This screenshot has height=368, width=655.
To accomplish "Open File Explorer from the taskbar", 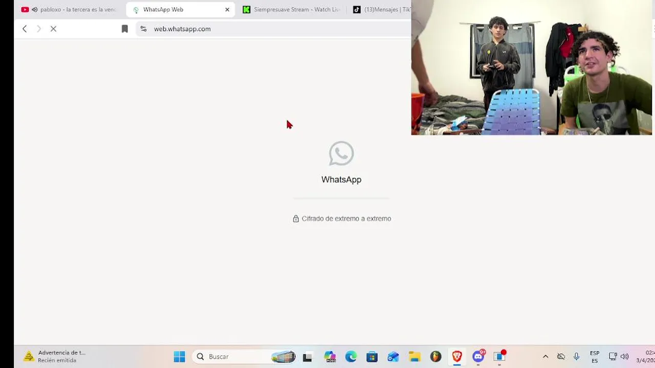I will (x=414, y=357).
